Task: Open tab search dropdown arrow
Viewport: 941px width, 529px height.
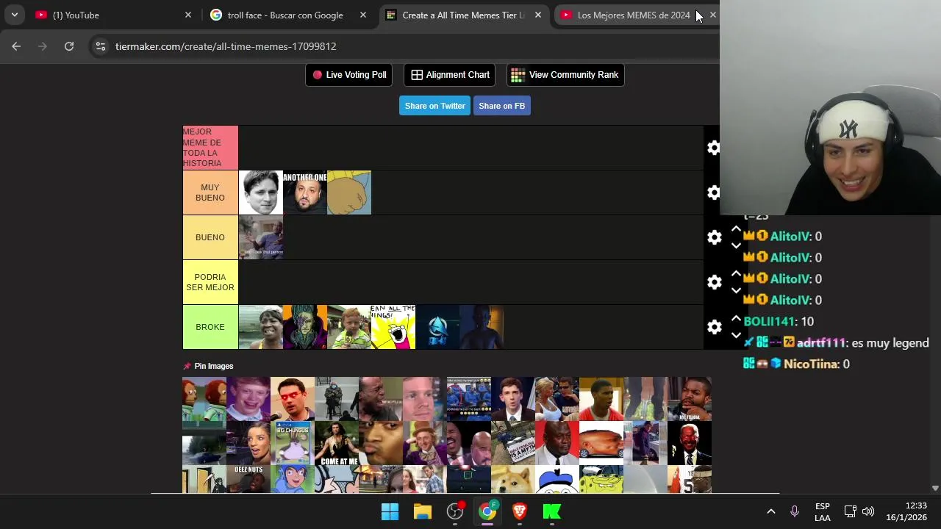Action: (x=14, y=15)
